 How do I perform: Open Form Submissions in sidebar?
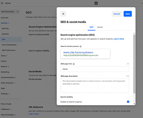[x=9, y=45]
